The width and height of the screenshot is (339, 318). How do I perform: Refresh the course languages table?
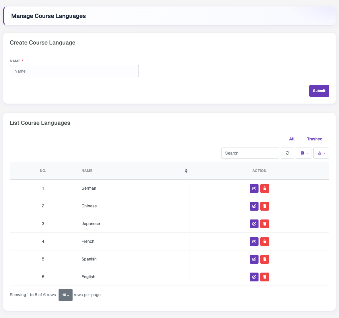pyautogui.click(x=287, y=153)
